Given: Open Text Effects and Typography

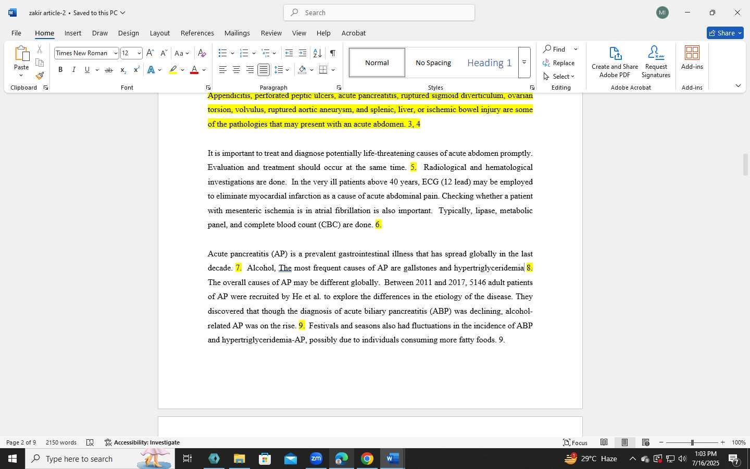Looking at the screenshot, I should point(151,70).
